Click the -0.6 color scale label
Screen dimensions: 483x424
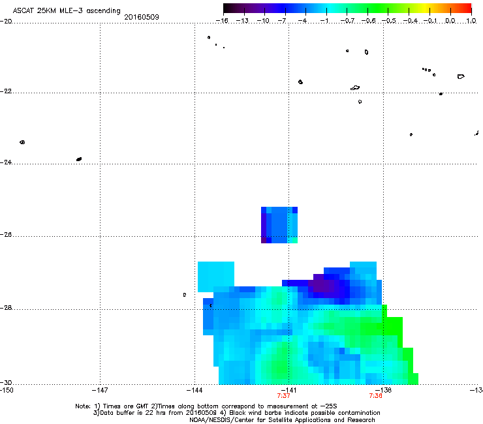[368, 21]
